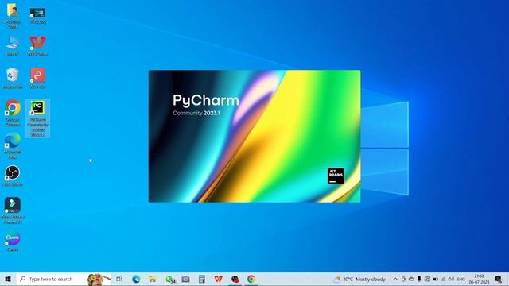The image size is (509, 286).
Task: Show hidden system tray icons
Action: [x=395, y=279]
